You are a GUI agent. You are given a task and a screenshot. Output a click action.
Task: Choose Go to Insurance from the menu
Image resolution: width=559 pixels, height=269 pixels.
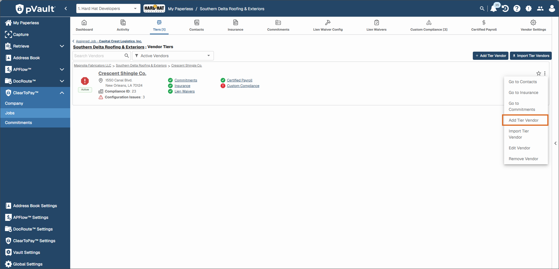tap(526, 93)
